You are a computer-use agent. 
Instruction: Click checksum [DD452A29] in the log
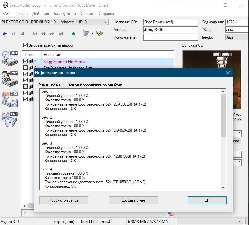(x=122, y=130)
